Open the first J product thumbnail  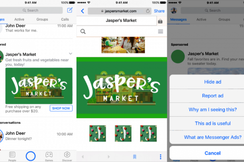coord(98,134)
